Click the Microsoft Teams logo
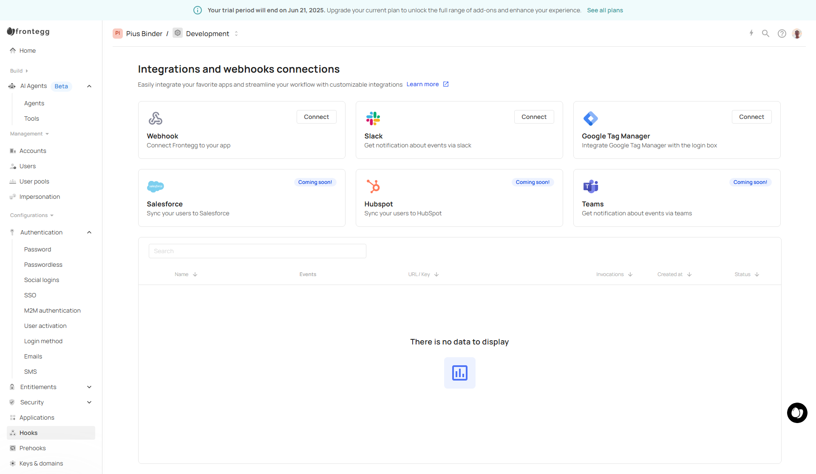The width and height of the screenshot is (816, 474). click(x=591, y=186)
